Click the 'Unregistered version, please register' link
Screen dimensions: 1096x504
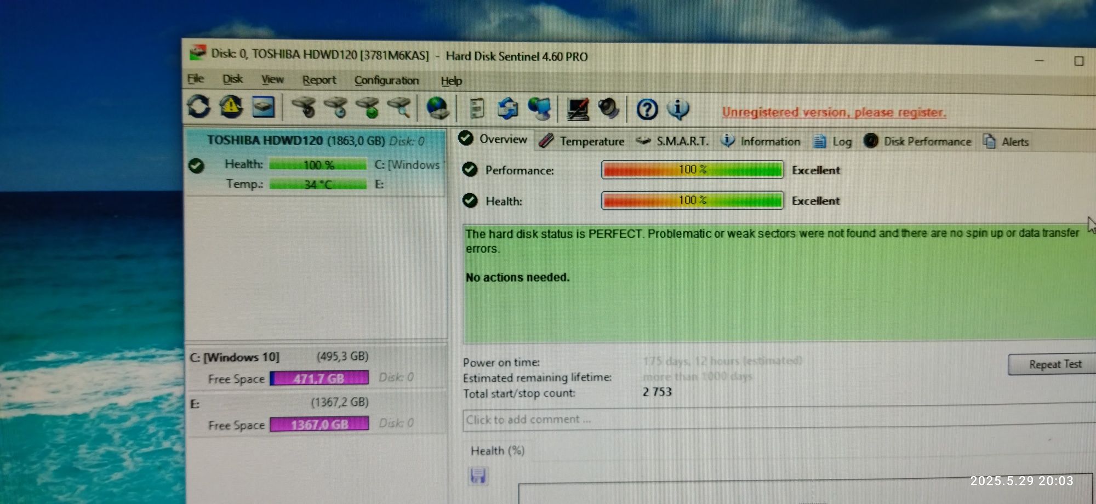[834, 112]
